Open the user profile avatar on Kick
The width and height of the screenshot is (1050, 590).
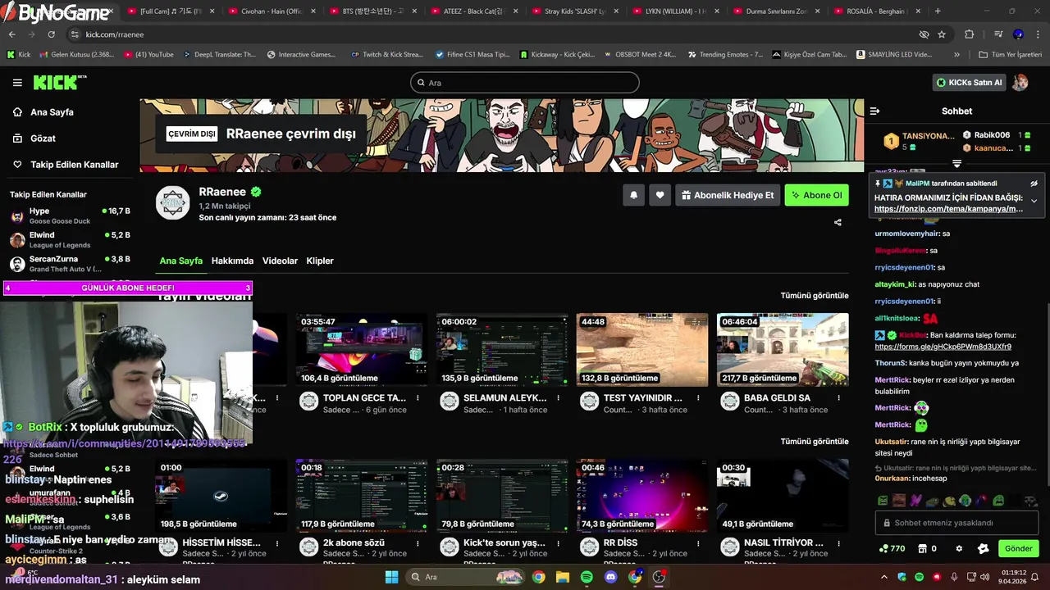click(1020, 83)
